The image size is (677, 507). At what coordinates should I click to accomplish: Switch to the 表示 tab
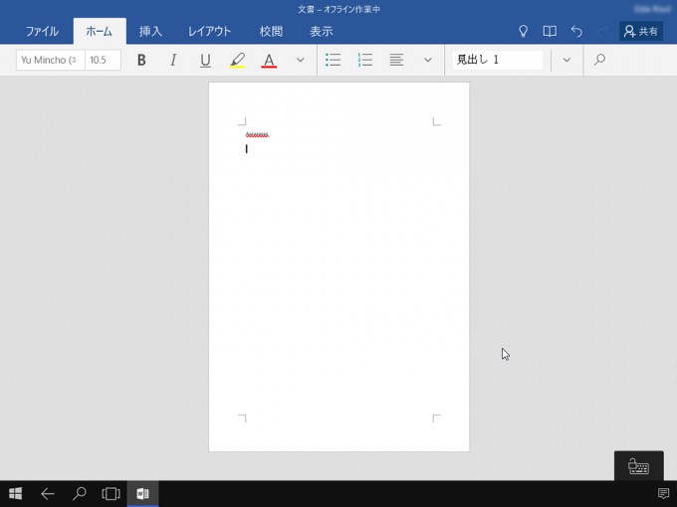click(x=322, y=32)
